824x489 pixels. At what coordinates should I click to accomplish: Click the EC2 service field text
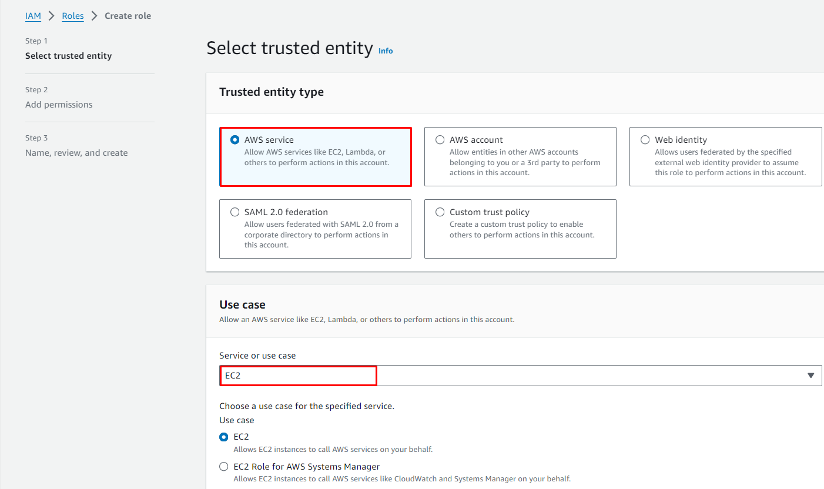(233, 376)
